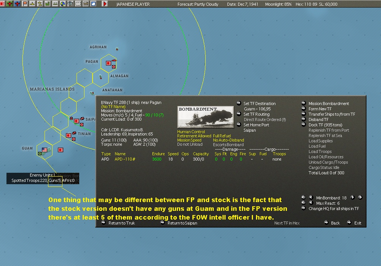This screenshot has height=266, width=381.
Task: Toggle the Human Control setting
Action: tap(191, 132)
